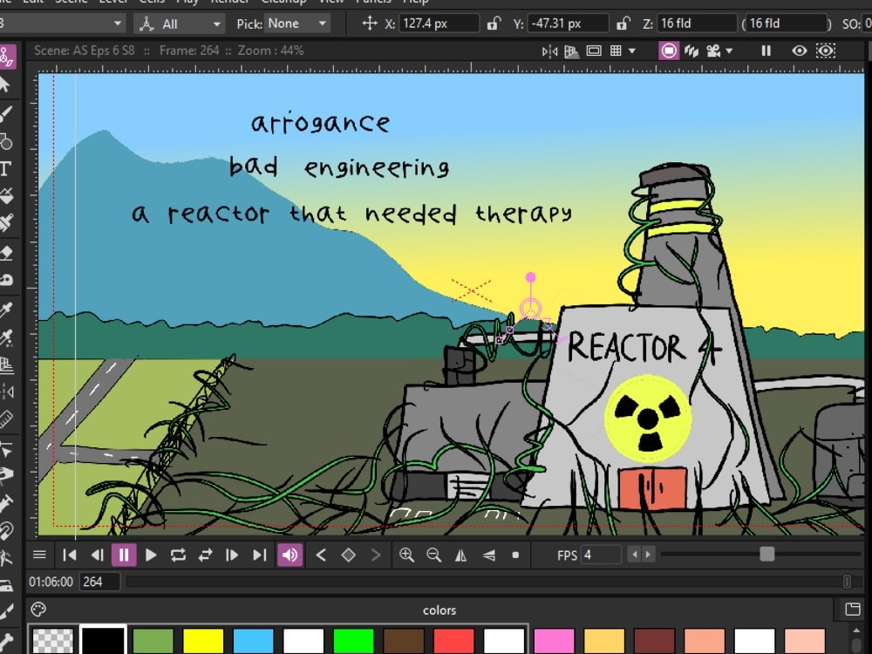Select the Style Picker tool
This screenshot has height=654, width=872.
coord(5,310)
